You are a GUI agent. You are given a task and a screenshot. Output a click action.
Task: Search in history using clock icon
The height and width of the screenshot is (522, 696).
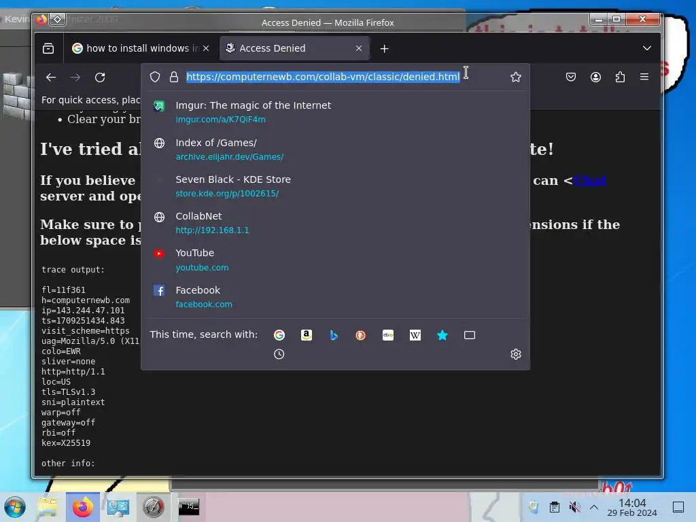pos(279,354)
